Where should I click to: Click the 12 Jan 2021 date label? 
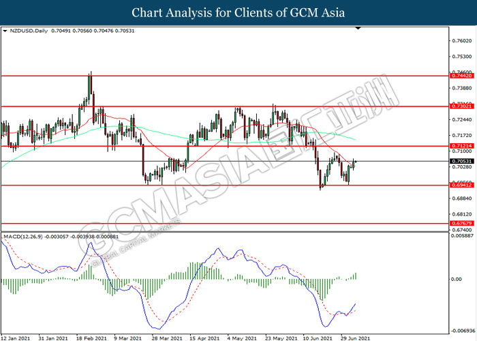[x=16, y=338]
